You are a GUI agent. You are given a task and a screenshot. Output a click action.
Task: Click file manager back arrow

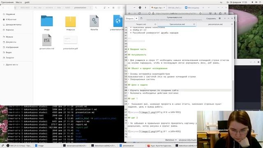[x=3, y=7]
